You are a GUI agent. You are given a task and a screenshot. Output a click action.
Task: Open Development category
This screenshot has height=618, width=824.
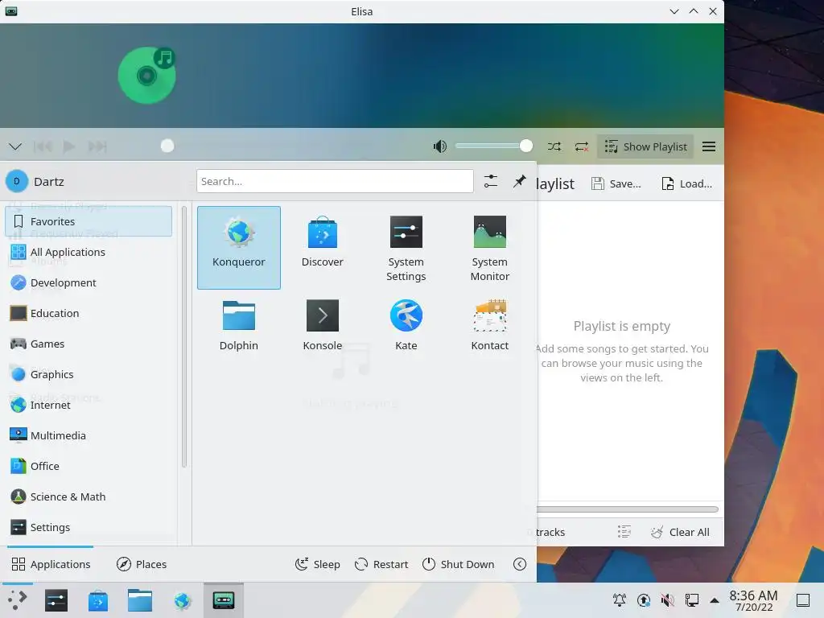tap(89, 282)
